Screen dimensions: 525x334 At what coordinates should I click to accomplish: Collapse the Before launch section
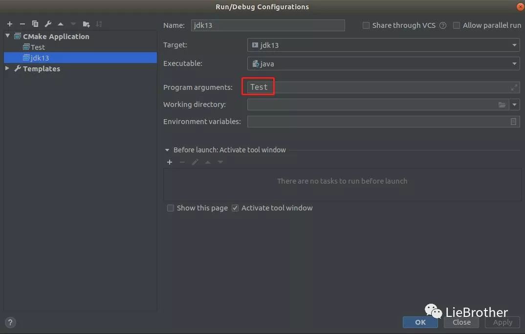pyautogui.click(x=167, y=150)
